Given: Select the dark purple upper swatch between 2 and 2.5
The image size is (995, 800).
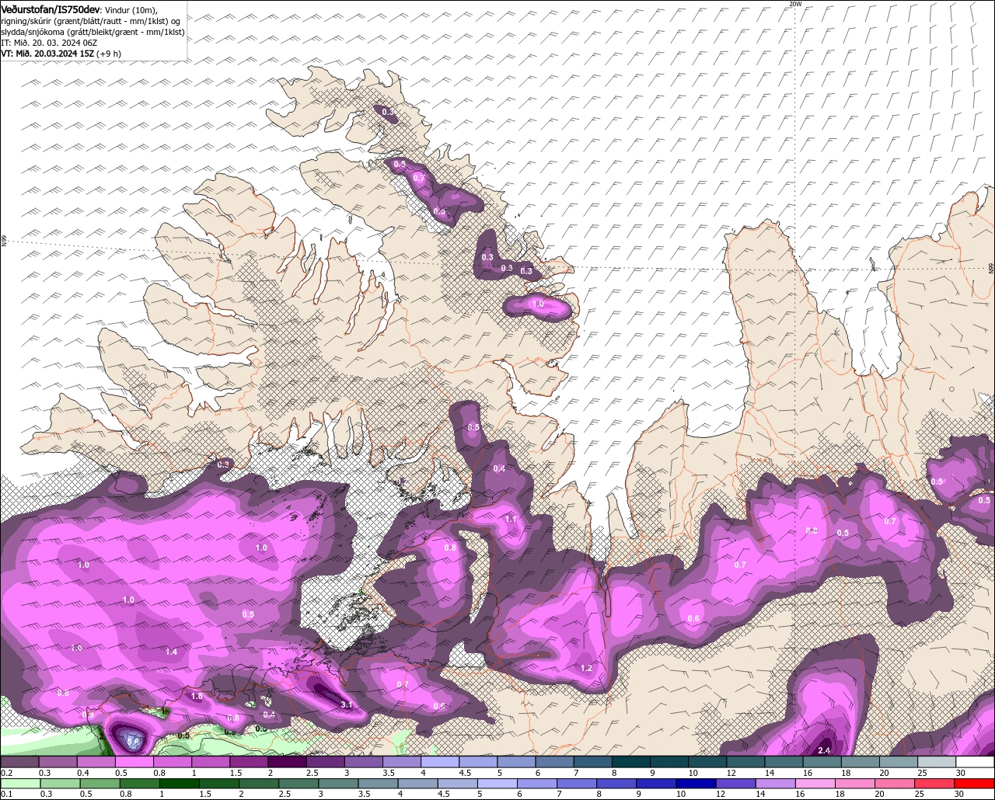Looking at the screenshot, I should coord(287,762).
